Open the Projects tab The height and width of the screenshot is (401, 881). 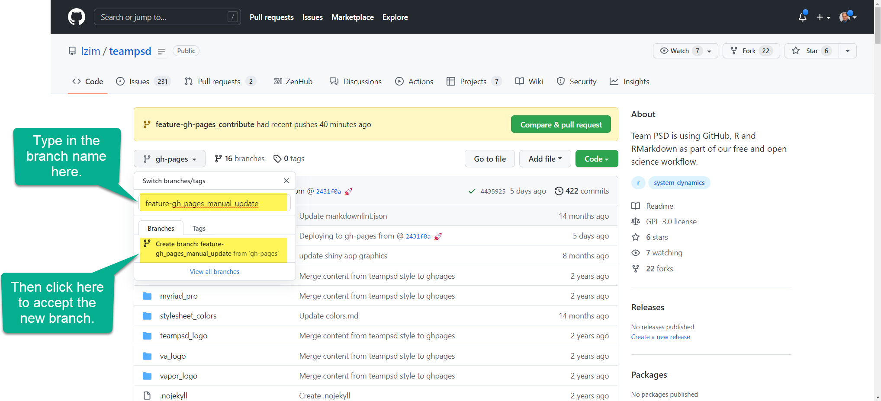point(474,81)
